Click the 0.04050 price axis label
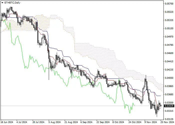Image resolution: width=175 pixels, height=125 pixels. [169, 78]
